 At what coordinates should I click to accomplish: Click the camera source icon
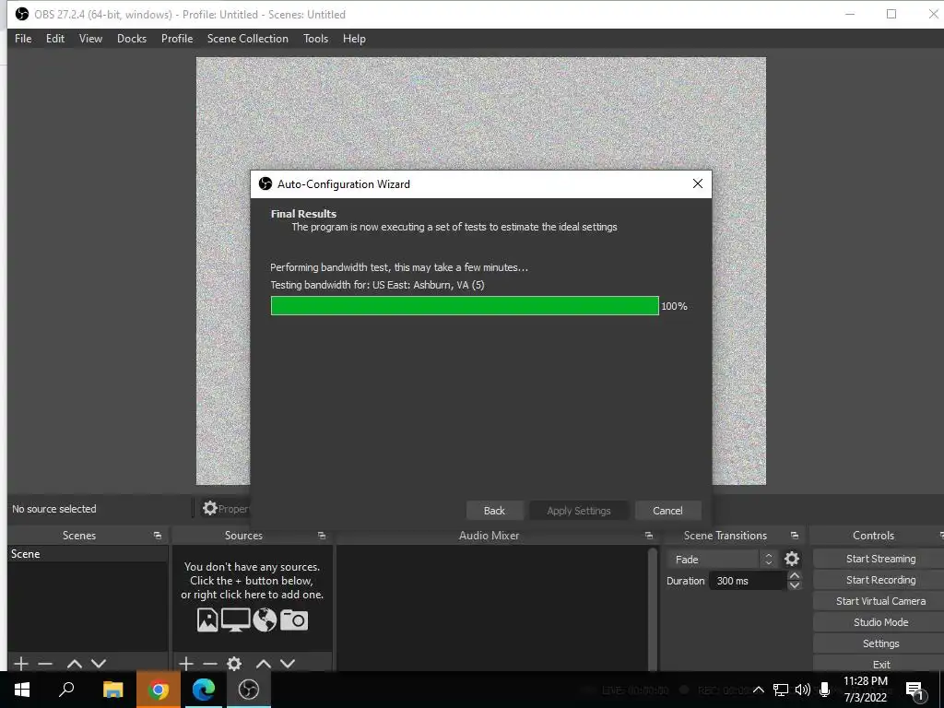(x=294, y=620)
